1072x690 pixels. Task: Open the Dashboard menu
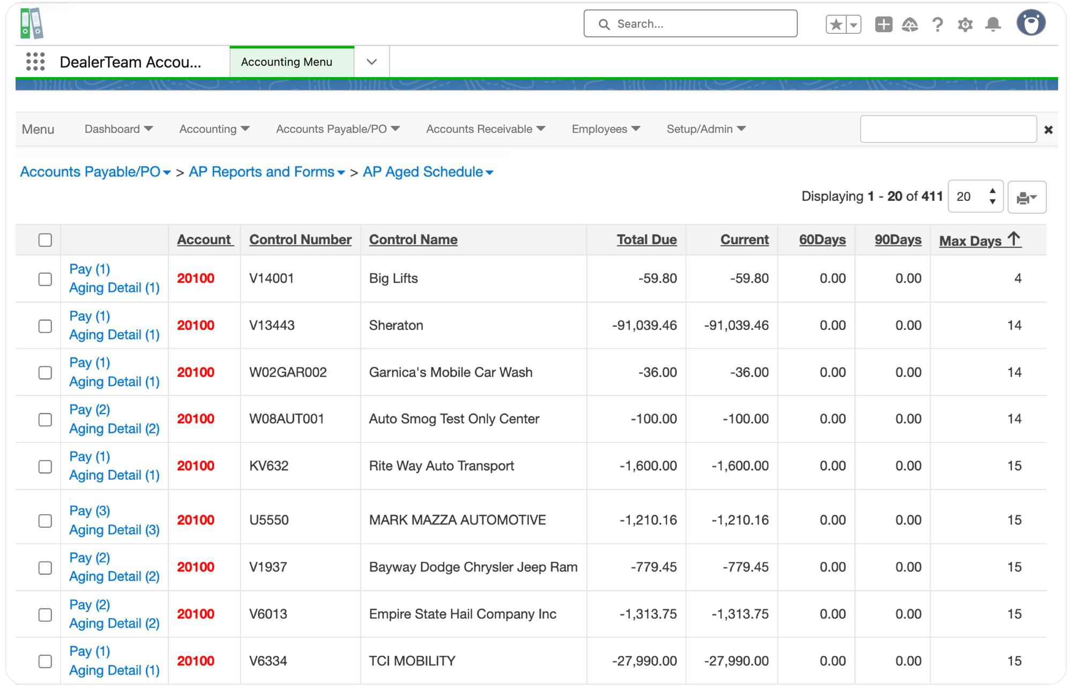pos(118,129)
